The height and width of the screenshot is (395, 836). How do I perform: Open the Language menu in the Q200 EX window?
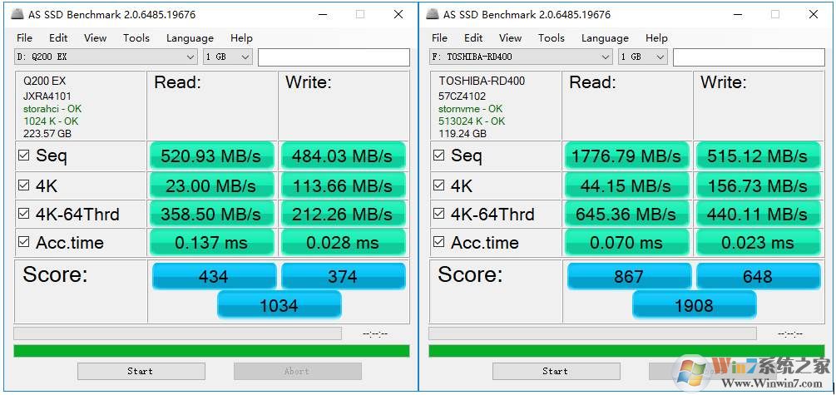point(190,38)
